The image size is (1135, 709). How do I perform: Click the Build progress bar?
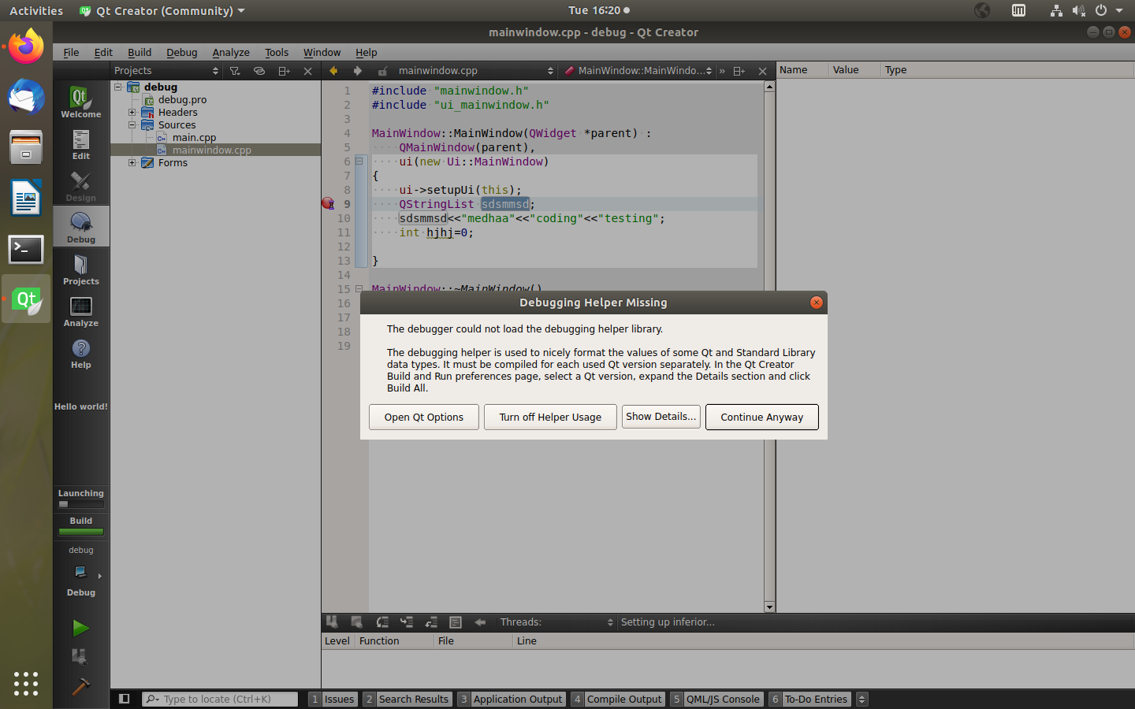(x=81, y=532)
